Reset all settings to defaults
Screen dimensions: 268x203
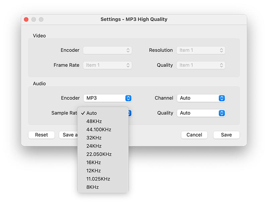pos(41,135)
